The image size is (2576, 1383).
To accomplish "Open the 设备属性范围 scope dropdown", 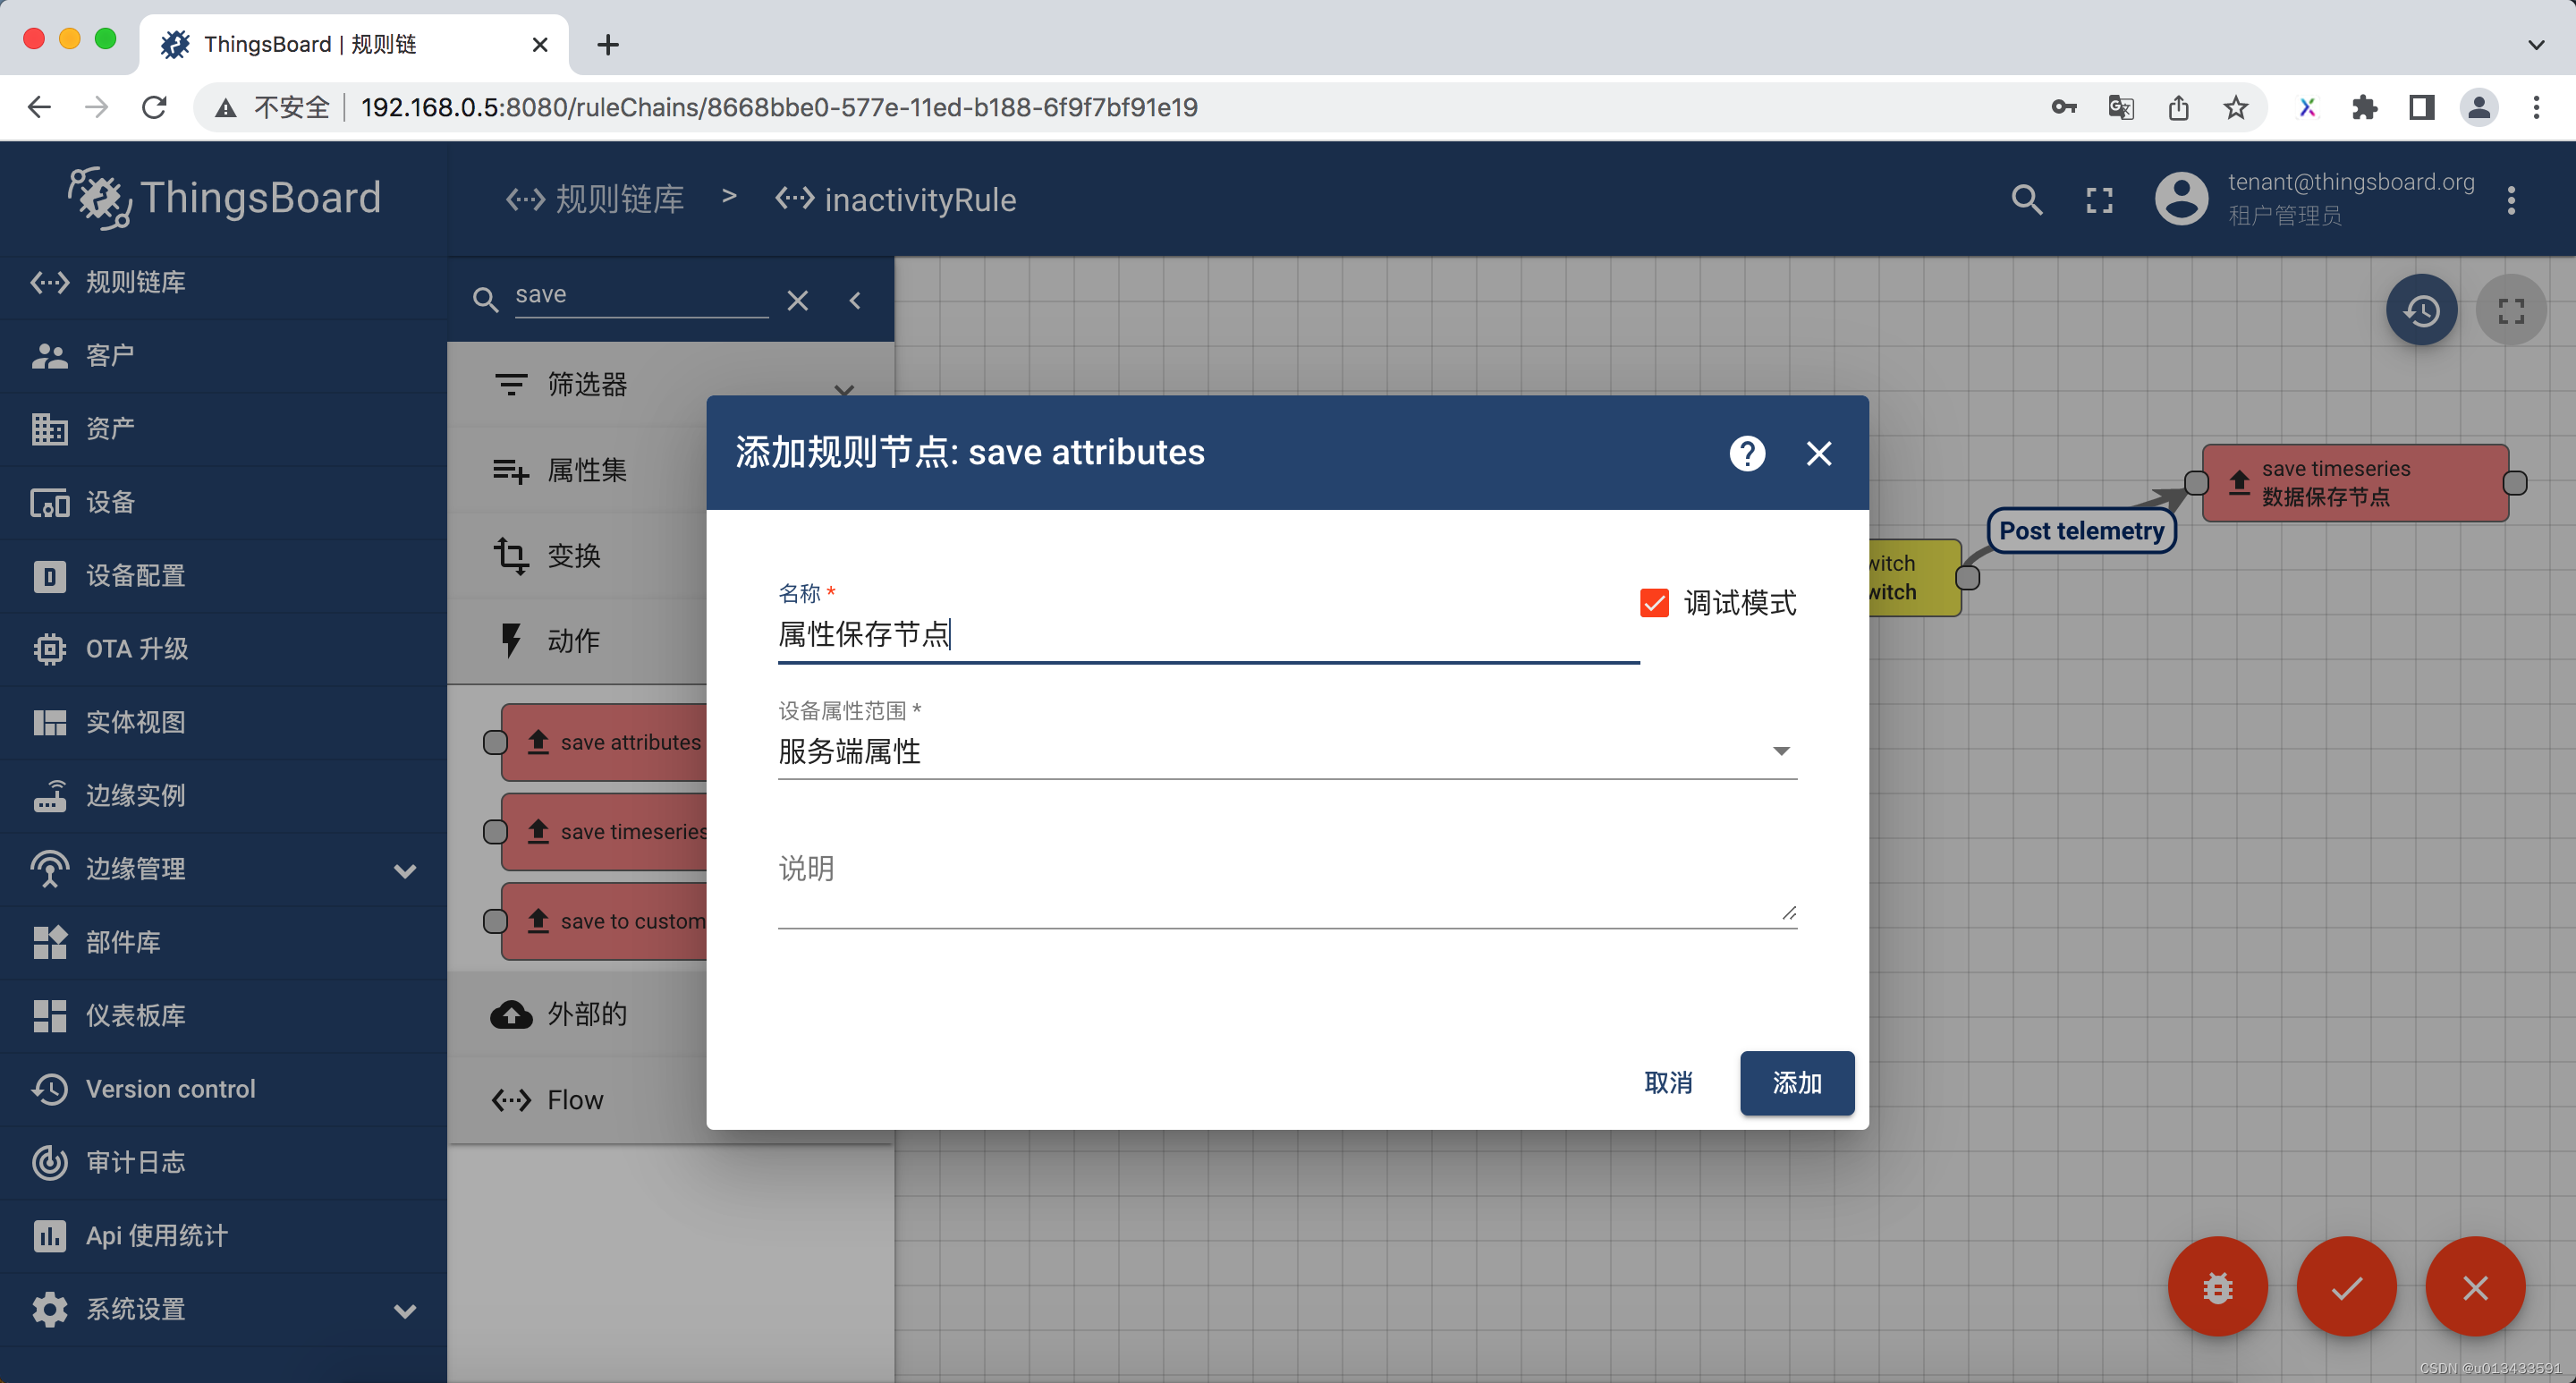I will point(1287,751).
